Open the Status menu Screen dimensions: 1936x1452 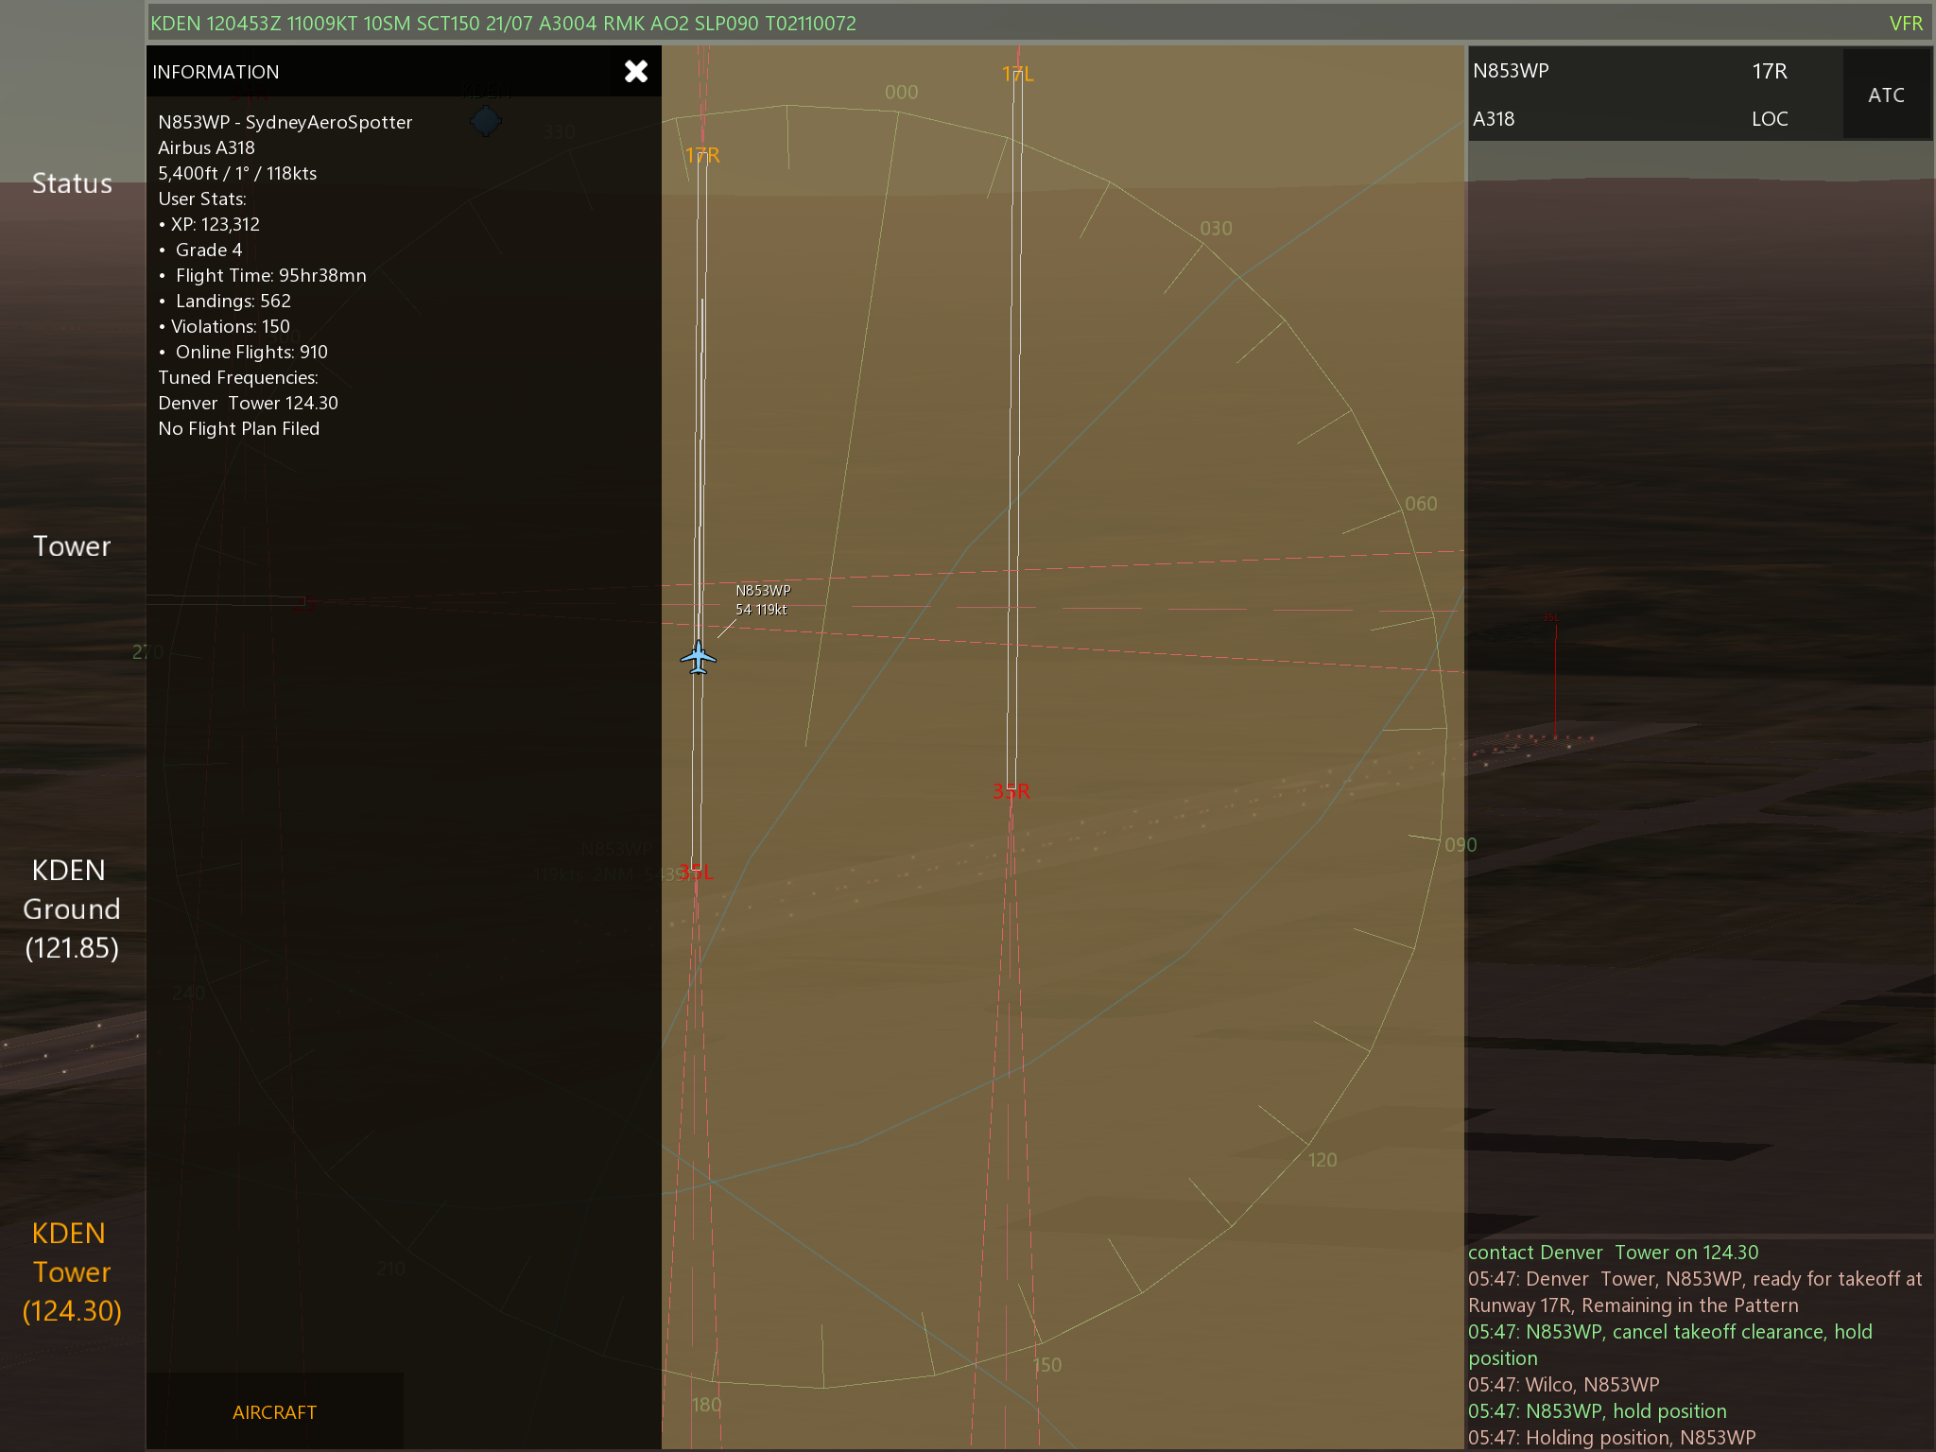point(72,183)
